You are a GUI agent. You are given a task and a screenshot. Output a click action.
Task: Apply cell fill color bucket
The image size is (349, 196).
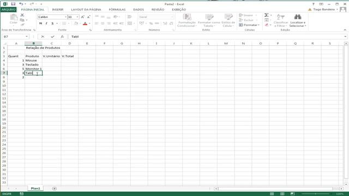tap(76, 23)
